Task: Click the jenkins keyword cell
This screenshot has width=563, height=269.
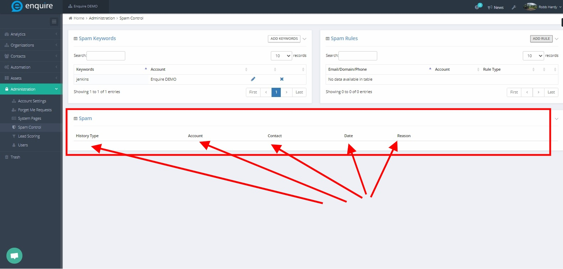Action: click(111, 79)
